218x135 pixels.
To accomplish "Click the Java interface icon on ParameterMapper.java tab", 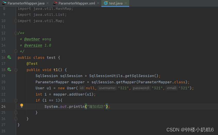I will point(4,3).
